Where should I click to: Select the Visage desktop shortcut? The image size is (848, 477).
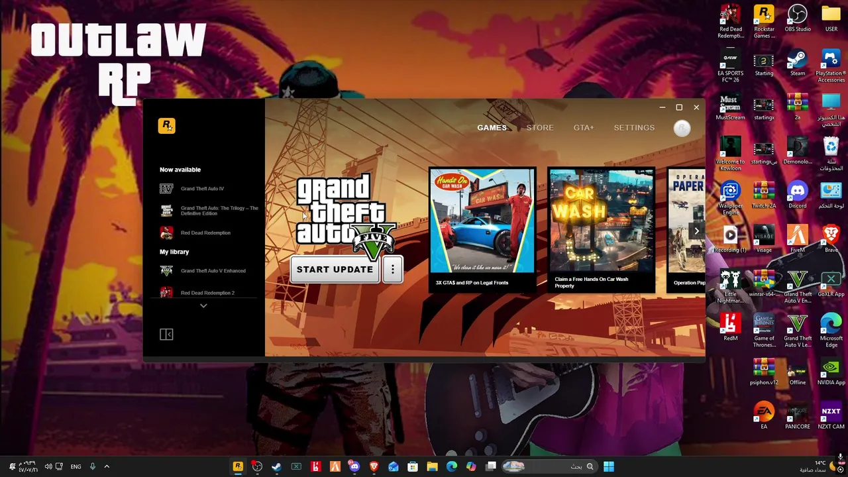click(x=764, y=240)
